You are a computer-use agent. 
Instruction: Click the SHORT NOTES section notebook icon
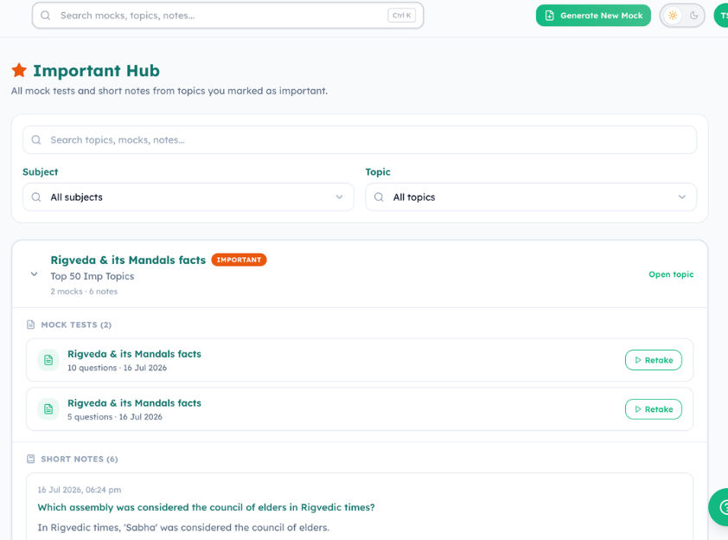[x=30, y=459]
